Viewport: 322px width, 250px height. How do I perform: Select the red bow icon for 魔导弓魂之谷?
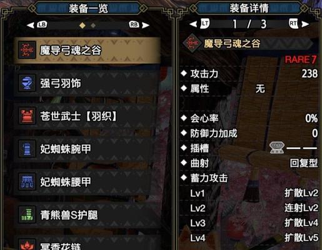pos(27,50)
